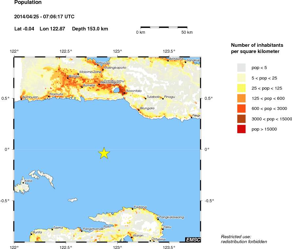
Task: Click the Padang city marker
Action: pyautogui.click(x=132, y=209)
